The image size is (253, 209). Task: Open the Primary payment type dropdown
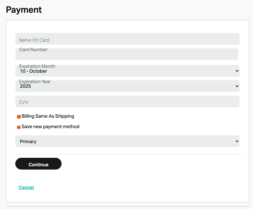pos(127,141)
